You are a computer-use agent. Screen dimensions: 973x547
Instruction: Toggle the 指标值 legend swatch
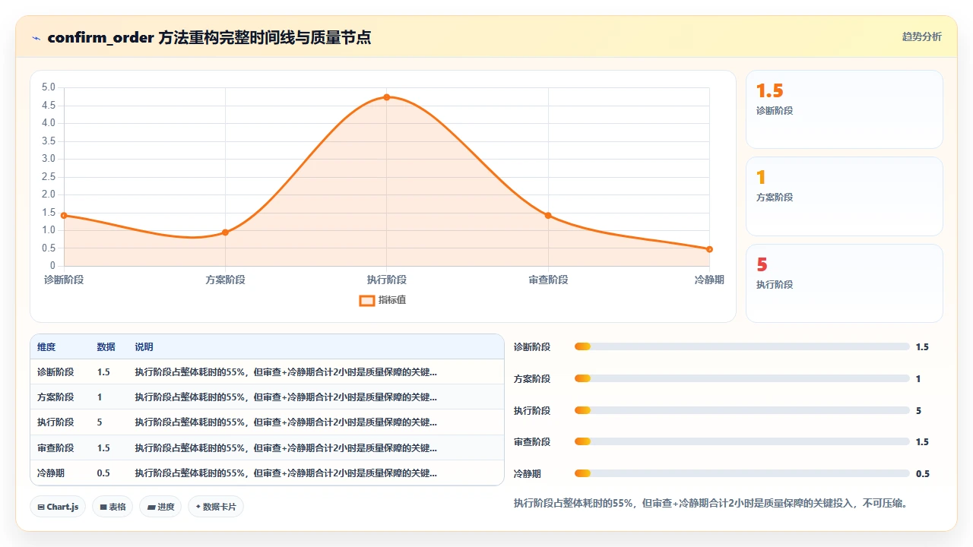tap(366, 300)
